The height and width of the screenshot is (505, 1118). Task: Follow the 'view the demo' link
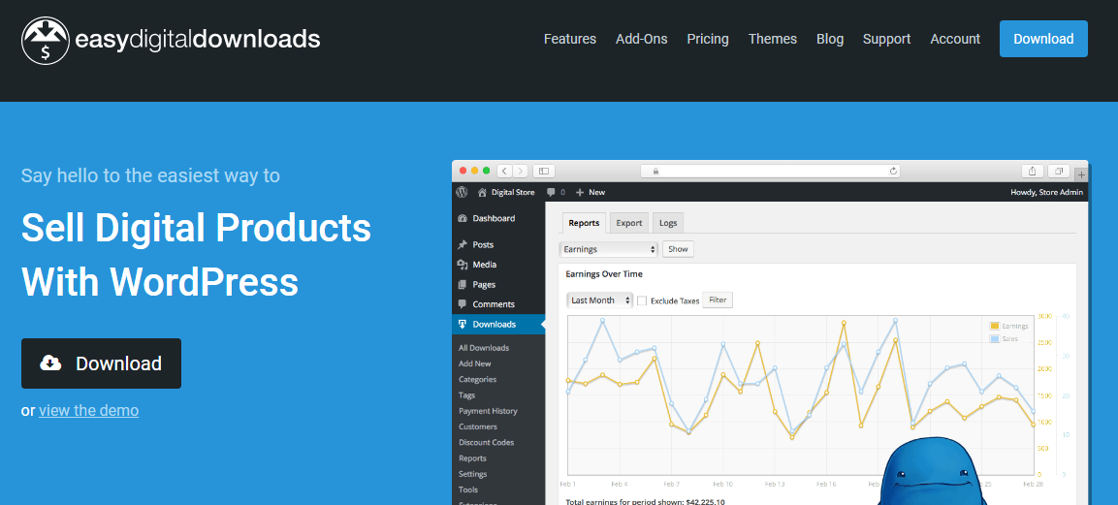point(89,410)
